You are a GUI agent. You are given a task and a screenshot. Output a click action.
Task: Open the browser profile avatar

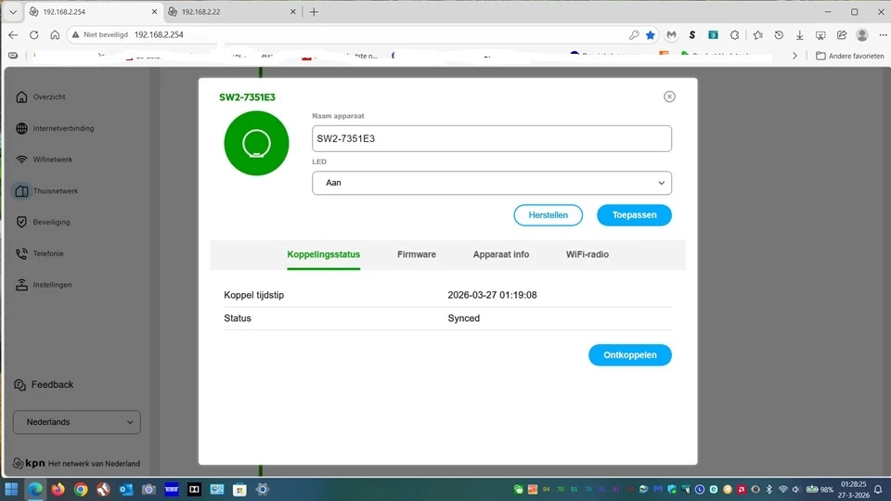(862, 35)
